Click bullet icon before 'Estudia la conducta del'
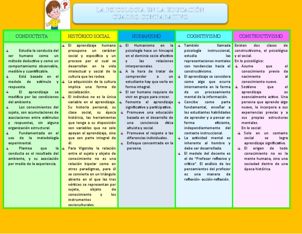Viewport: 302px width, 234px height. (x=7, y=51)
